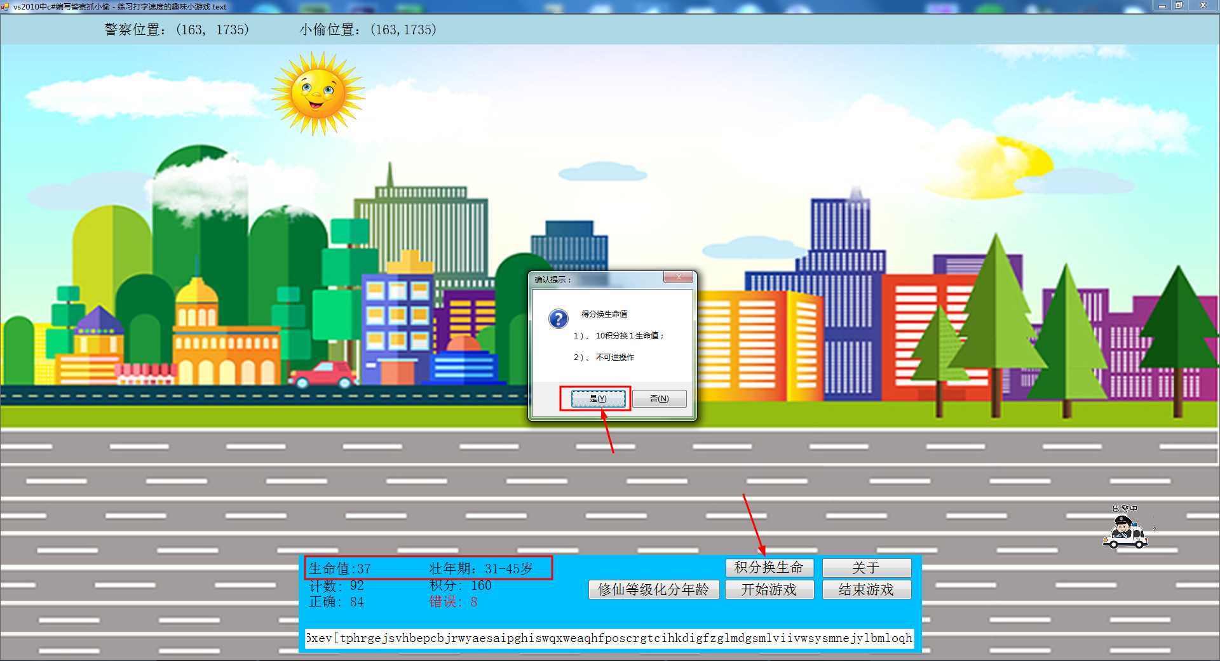Click the 警察位置 coordinates label
This screenshot has width=1220, height=661.
click(177, 30)
